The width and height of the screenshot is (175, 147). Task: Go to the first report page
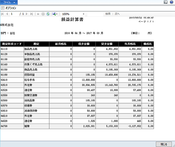click(x=2, y=14)
